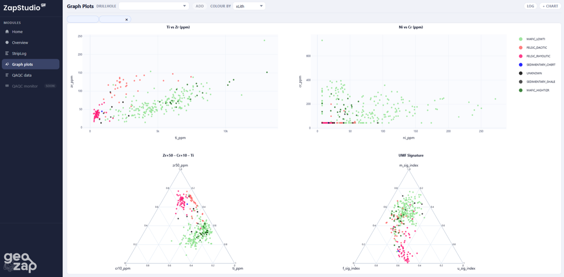Expand the COLOUR BY xLith dropdown
This screenshot has height=277, width=564.
tap(249, 6)
